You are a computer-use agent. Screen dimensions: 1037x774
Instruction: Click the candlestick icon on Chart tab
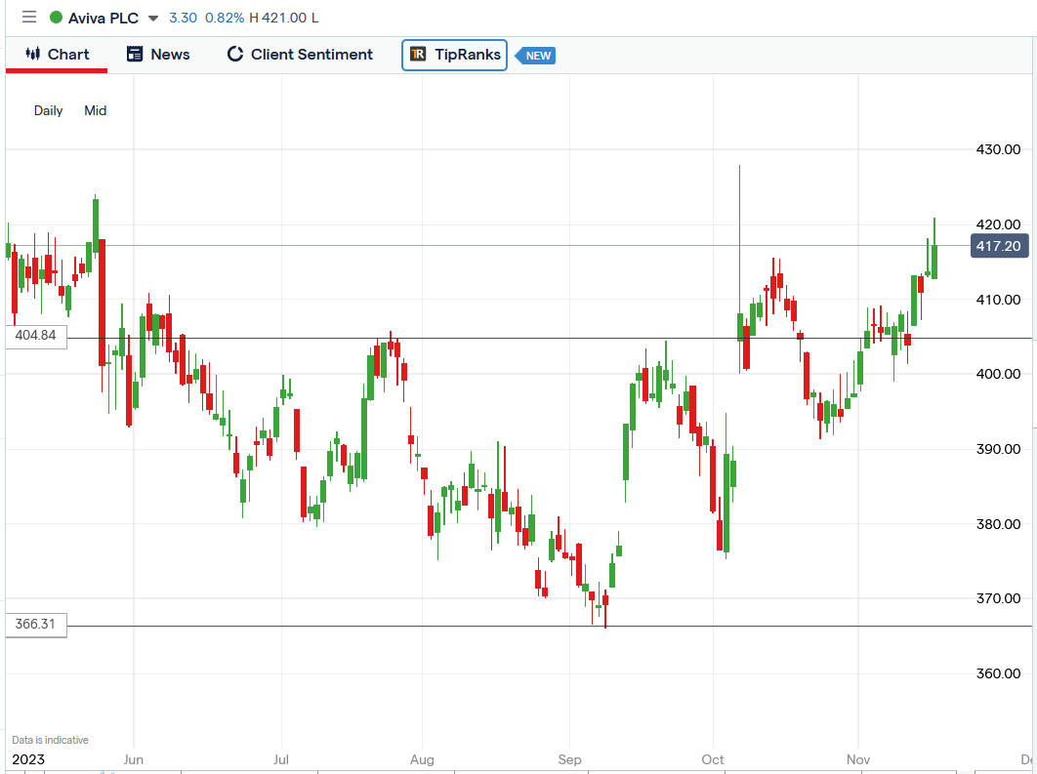[33, 54]
